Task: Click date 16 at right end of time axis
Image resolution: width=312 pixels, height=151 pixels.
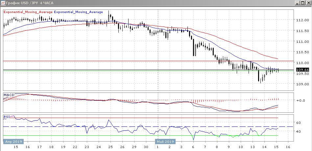Action: click(288, 147)
